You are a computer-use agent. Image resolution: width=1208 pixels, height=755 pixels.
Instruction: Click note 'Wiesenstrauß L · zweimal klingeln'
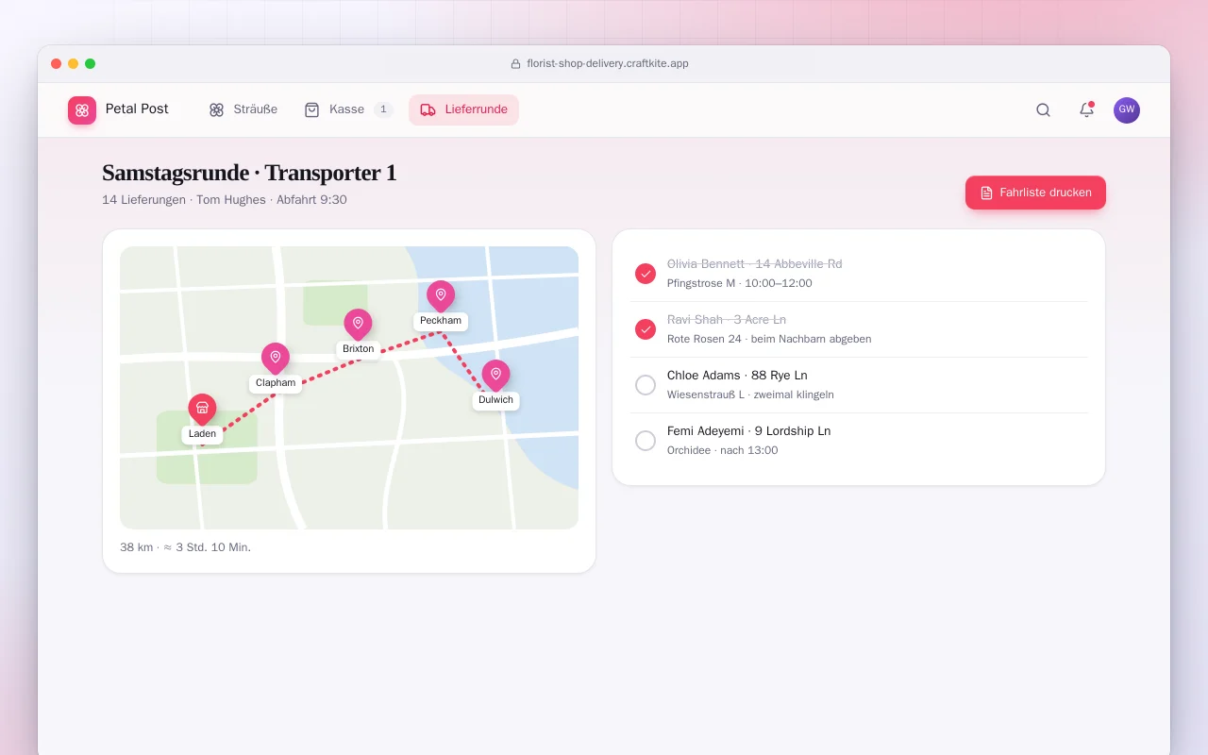coord(750,394)
